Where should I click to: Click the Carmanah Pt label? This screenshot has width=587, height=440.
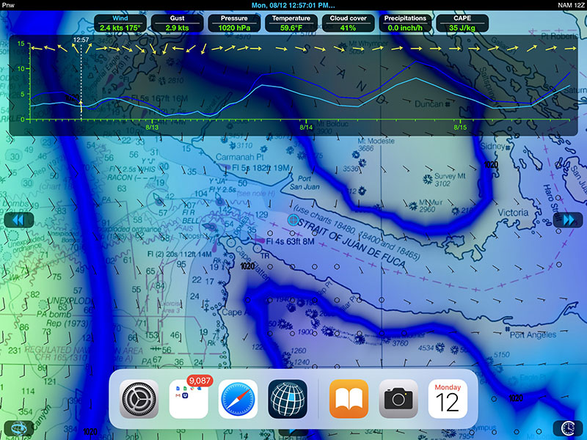[x=240, y=157]
